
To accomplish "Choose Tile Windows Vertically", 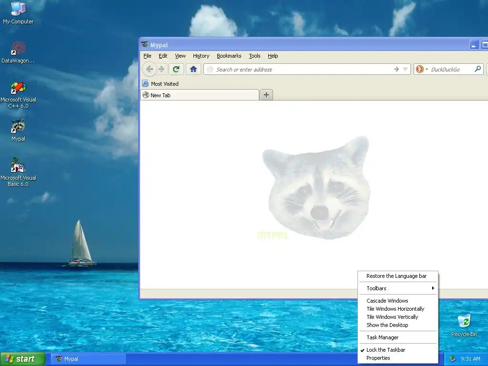I will point(398,317).
